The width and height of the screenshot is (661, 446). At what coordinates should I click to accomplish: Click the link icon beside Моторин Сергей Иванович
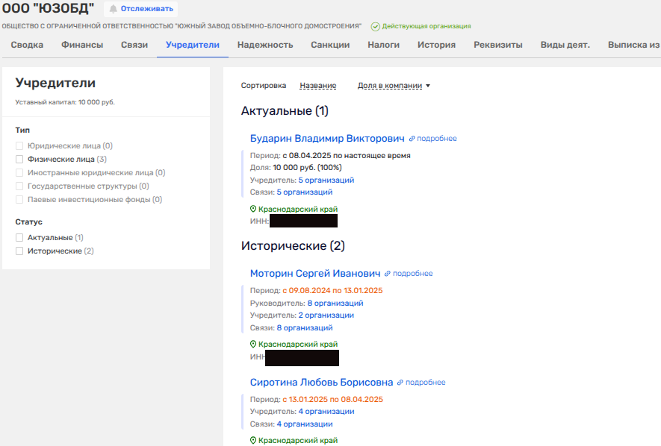coord(388,274)
